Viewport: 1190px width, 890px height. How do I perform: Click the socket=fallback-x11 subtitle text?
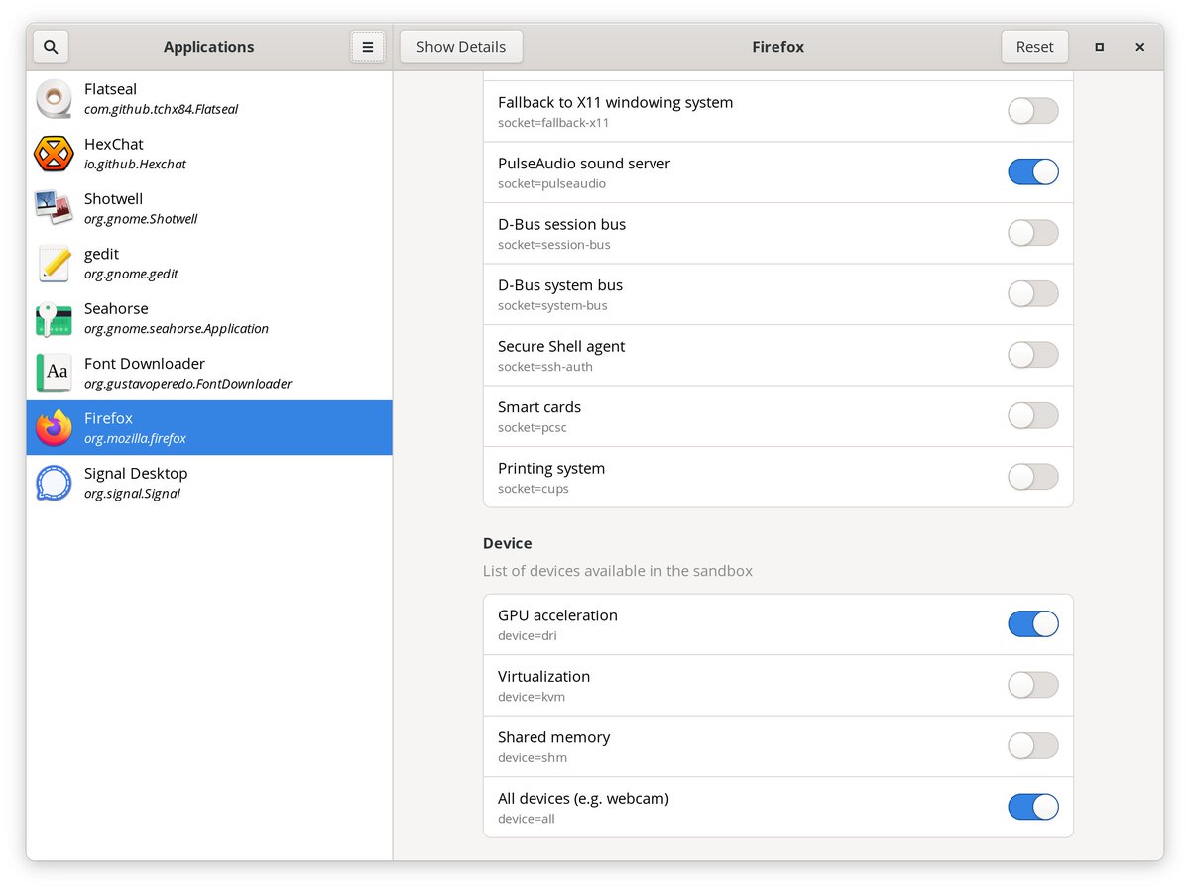553,123
